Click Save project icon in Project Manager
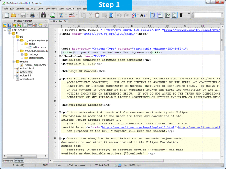This screenshot has height=169, width=226. pyautogui.click(x=10, y=25)
